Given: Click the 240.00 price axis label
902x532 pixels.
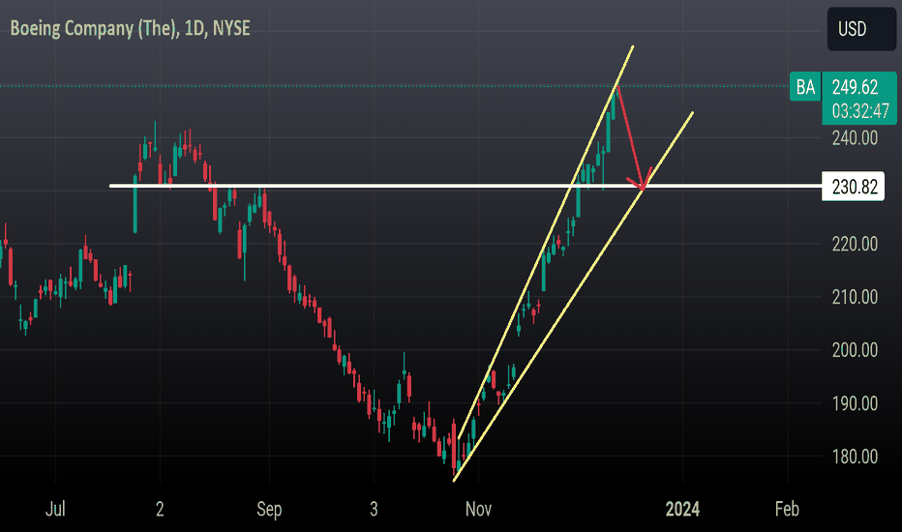Looking at the screenshot, I should click(x=855, y=138).
